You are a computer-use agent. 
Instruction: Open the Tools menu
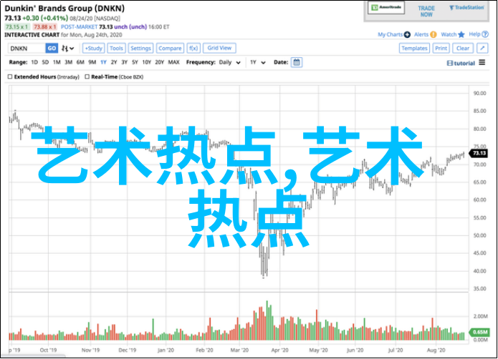116,49
